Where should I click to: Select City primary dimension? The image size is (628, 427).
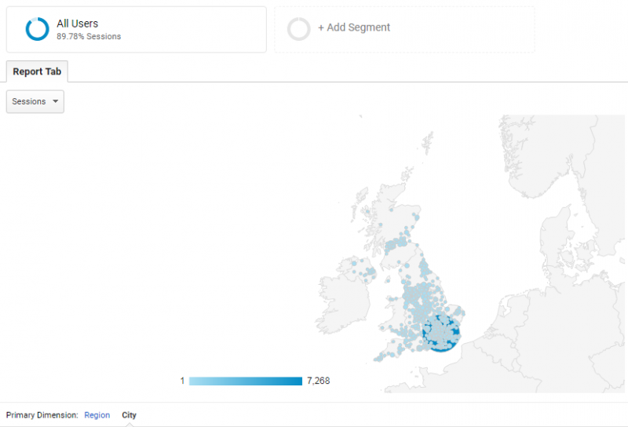(x=129, y=415)
